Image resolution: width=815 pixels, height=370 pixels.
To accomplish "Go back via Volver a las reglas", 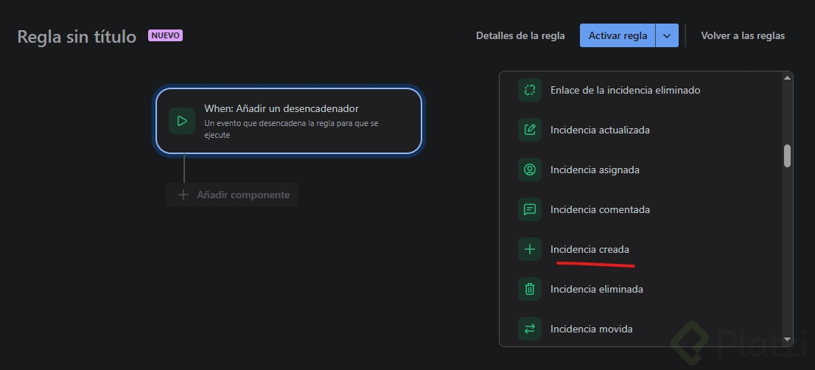I will click(743, 35).
